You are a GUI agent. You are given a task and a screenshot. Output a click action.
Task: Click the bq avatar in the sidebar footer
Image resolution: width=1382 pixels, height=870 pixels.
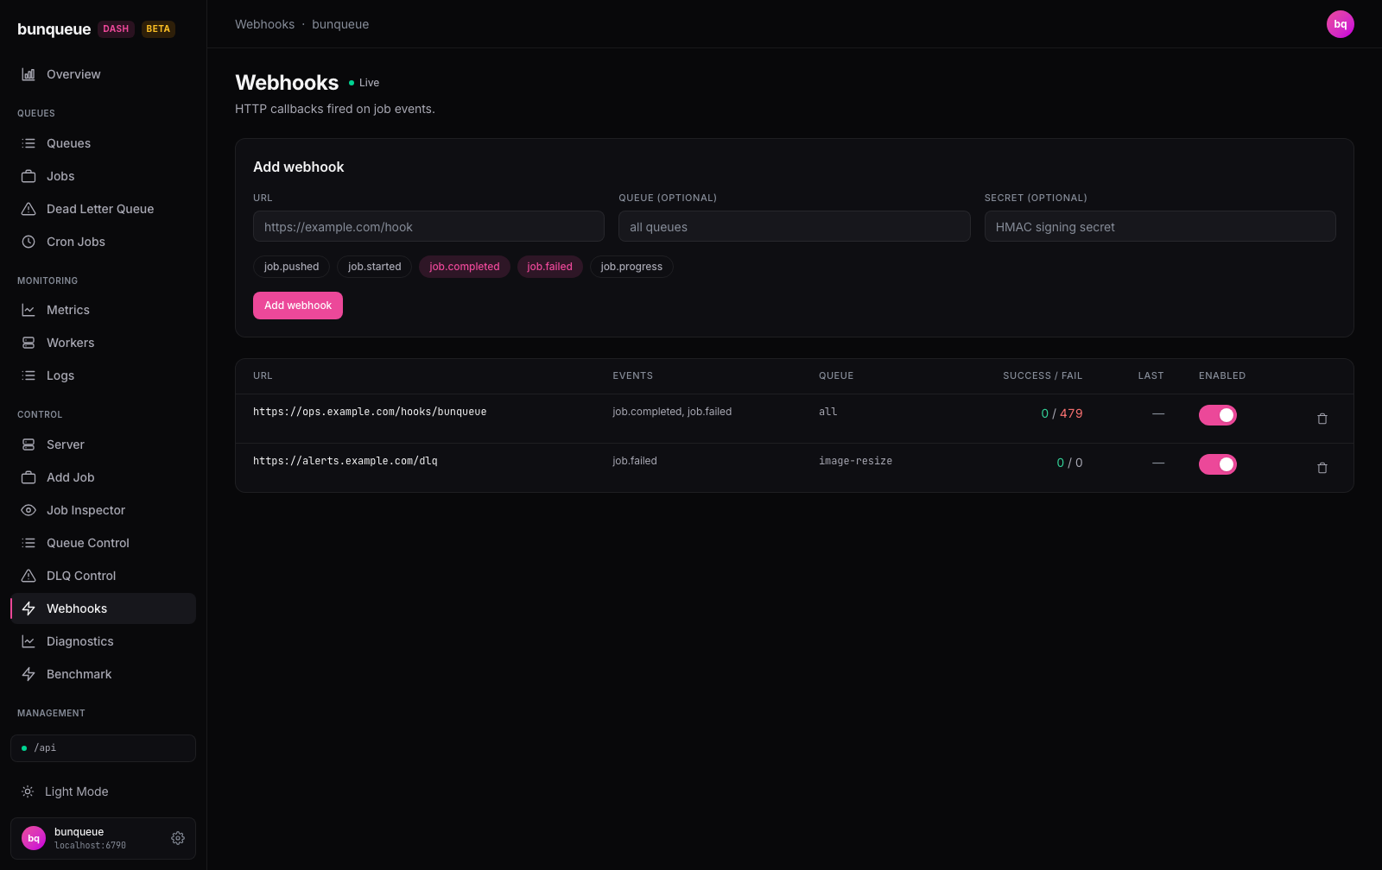click(x=34, y=838)
